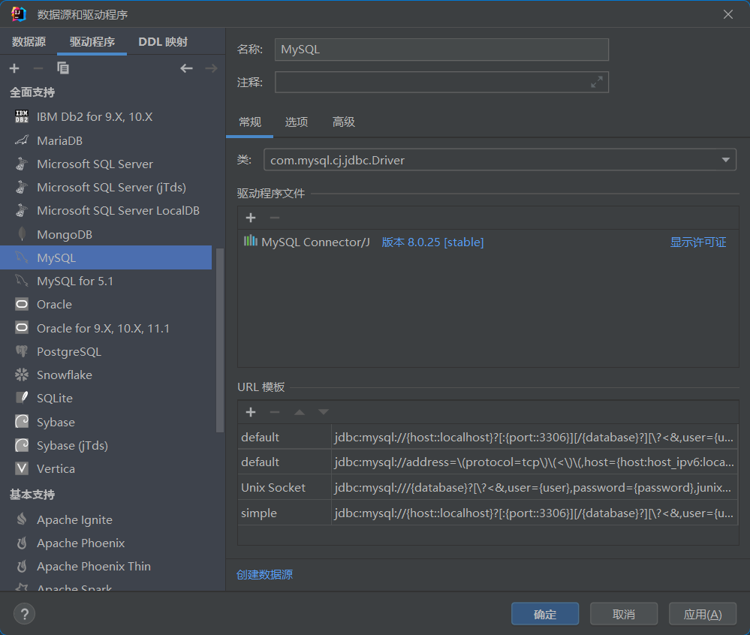
Task: Add a new driver with plus icon
Action: (x=14, y=68)
